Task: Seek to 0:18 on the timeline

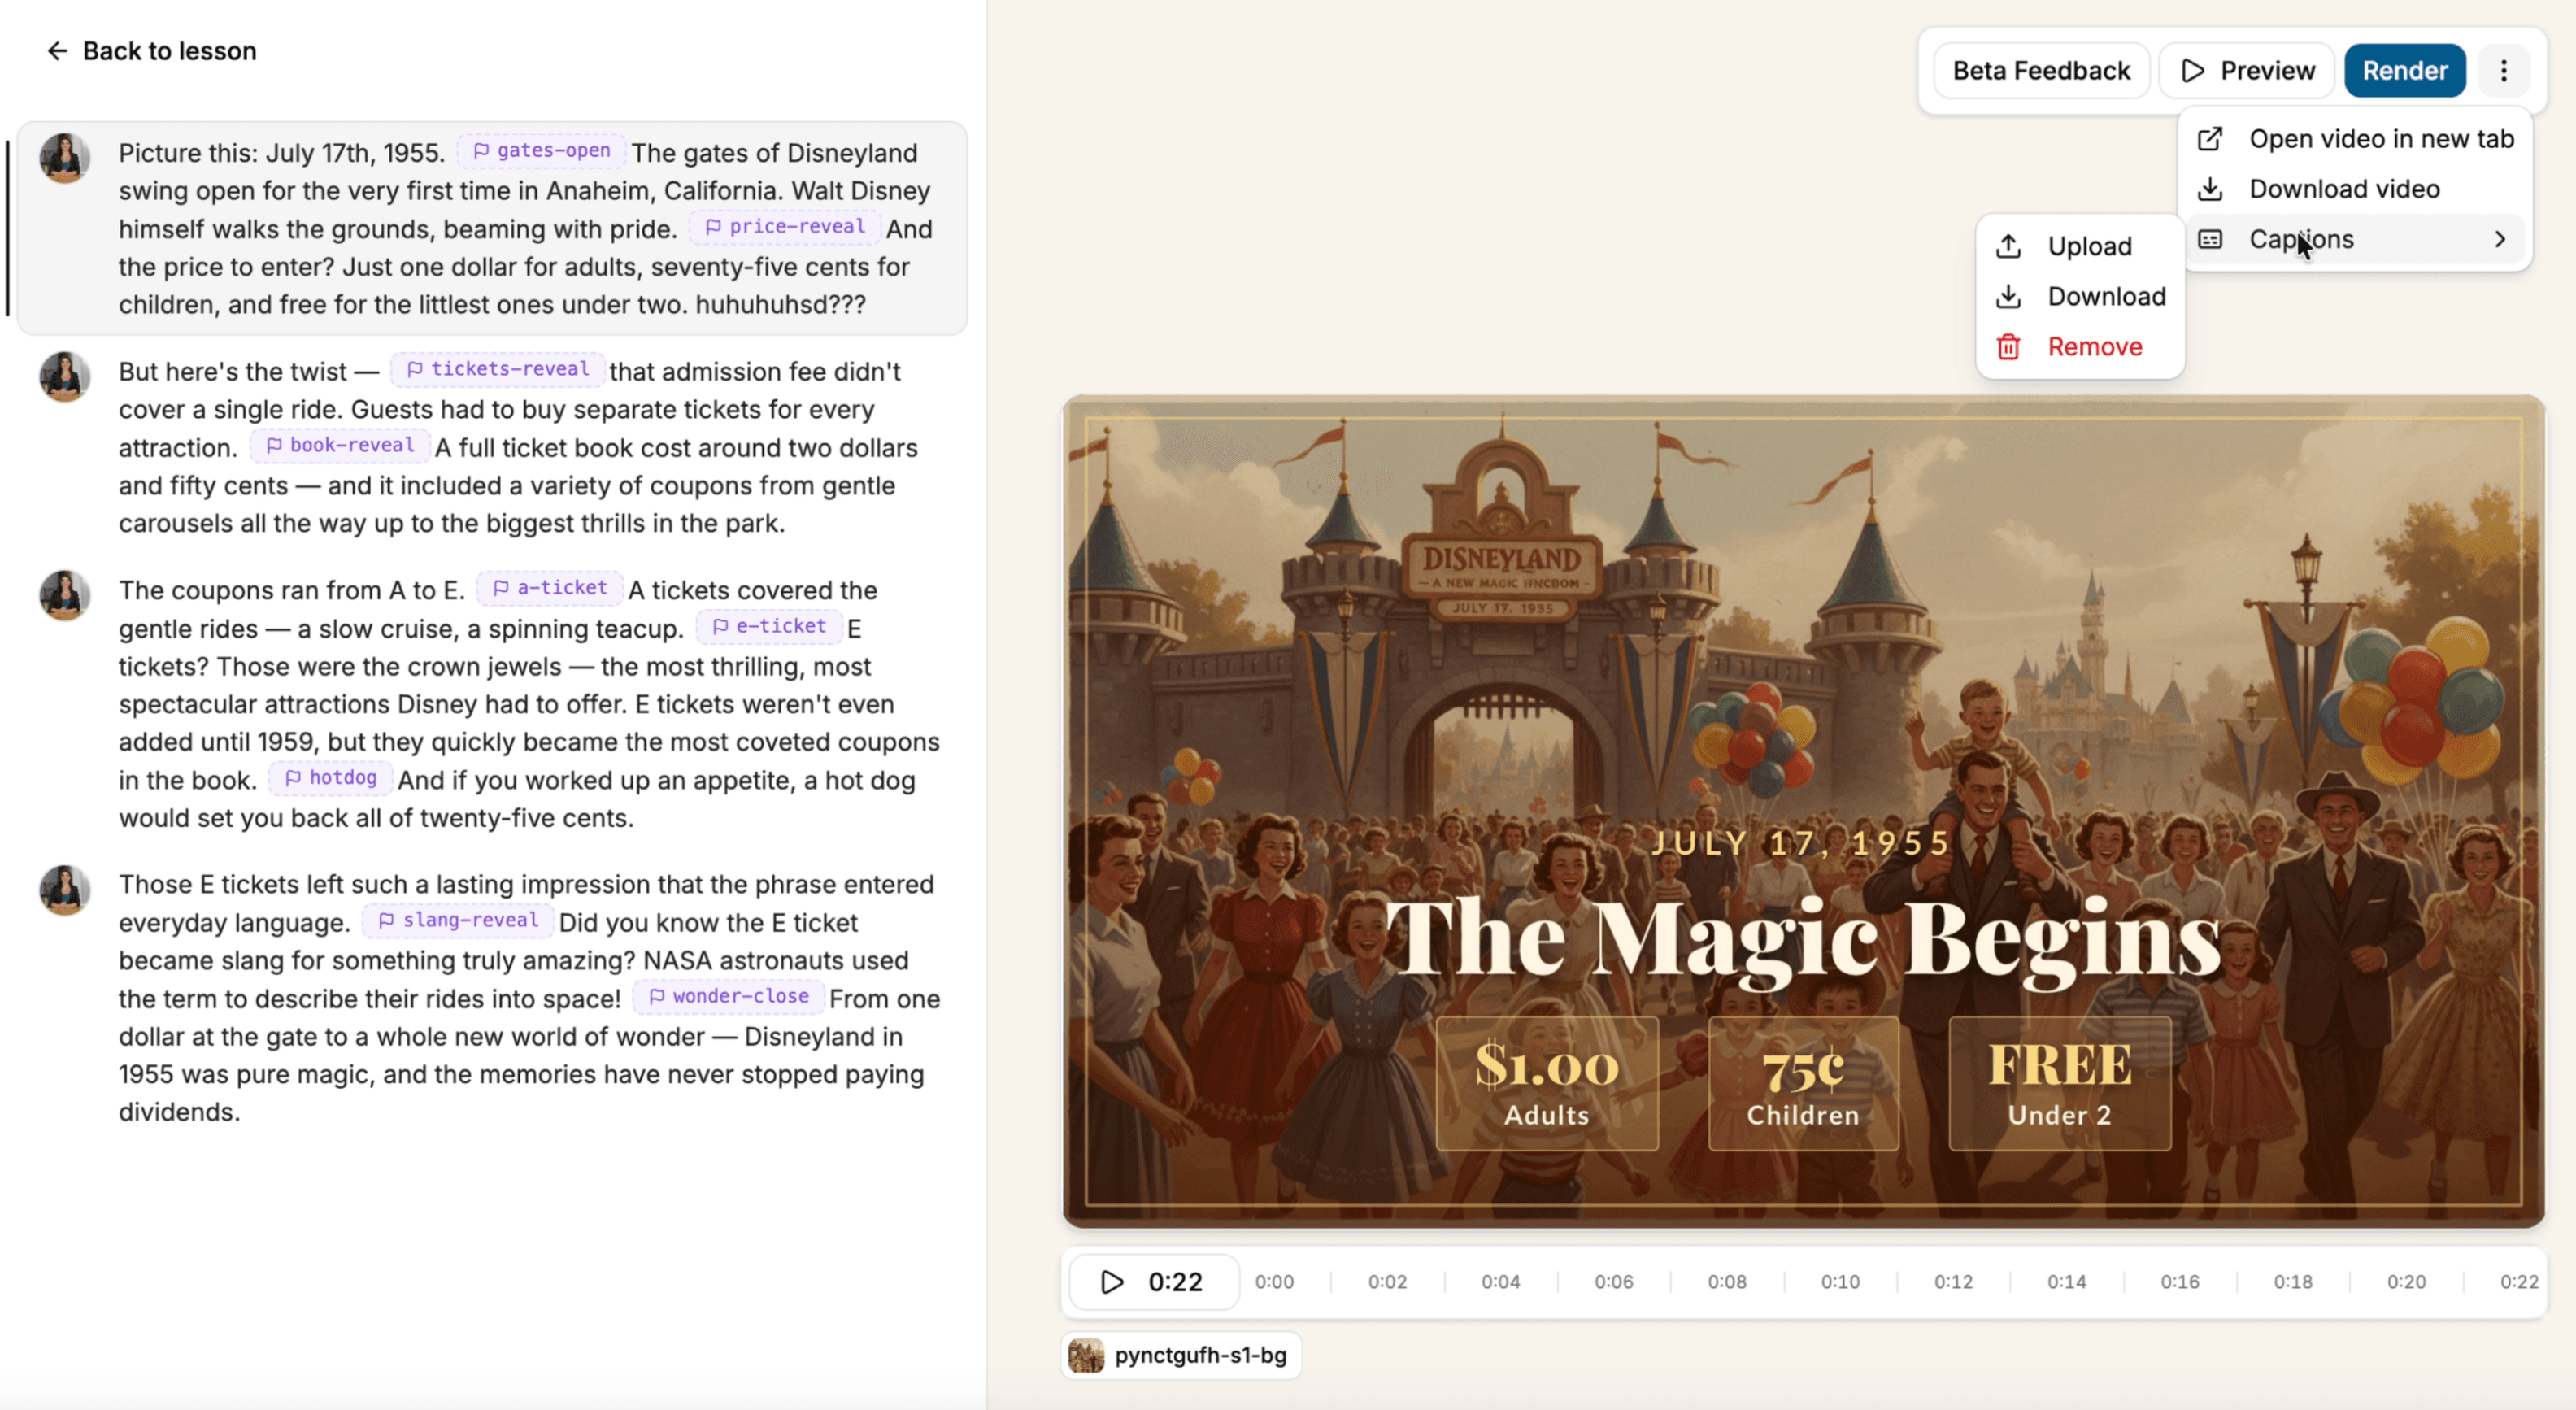Action: click(x=2293, y=1281)
